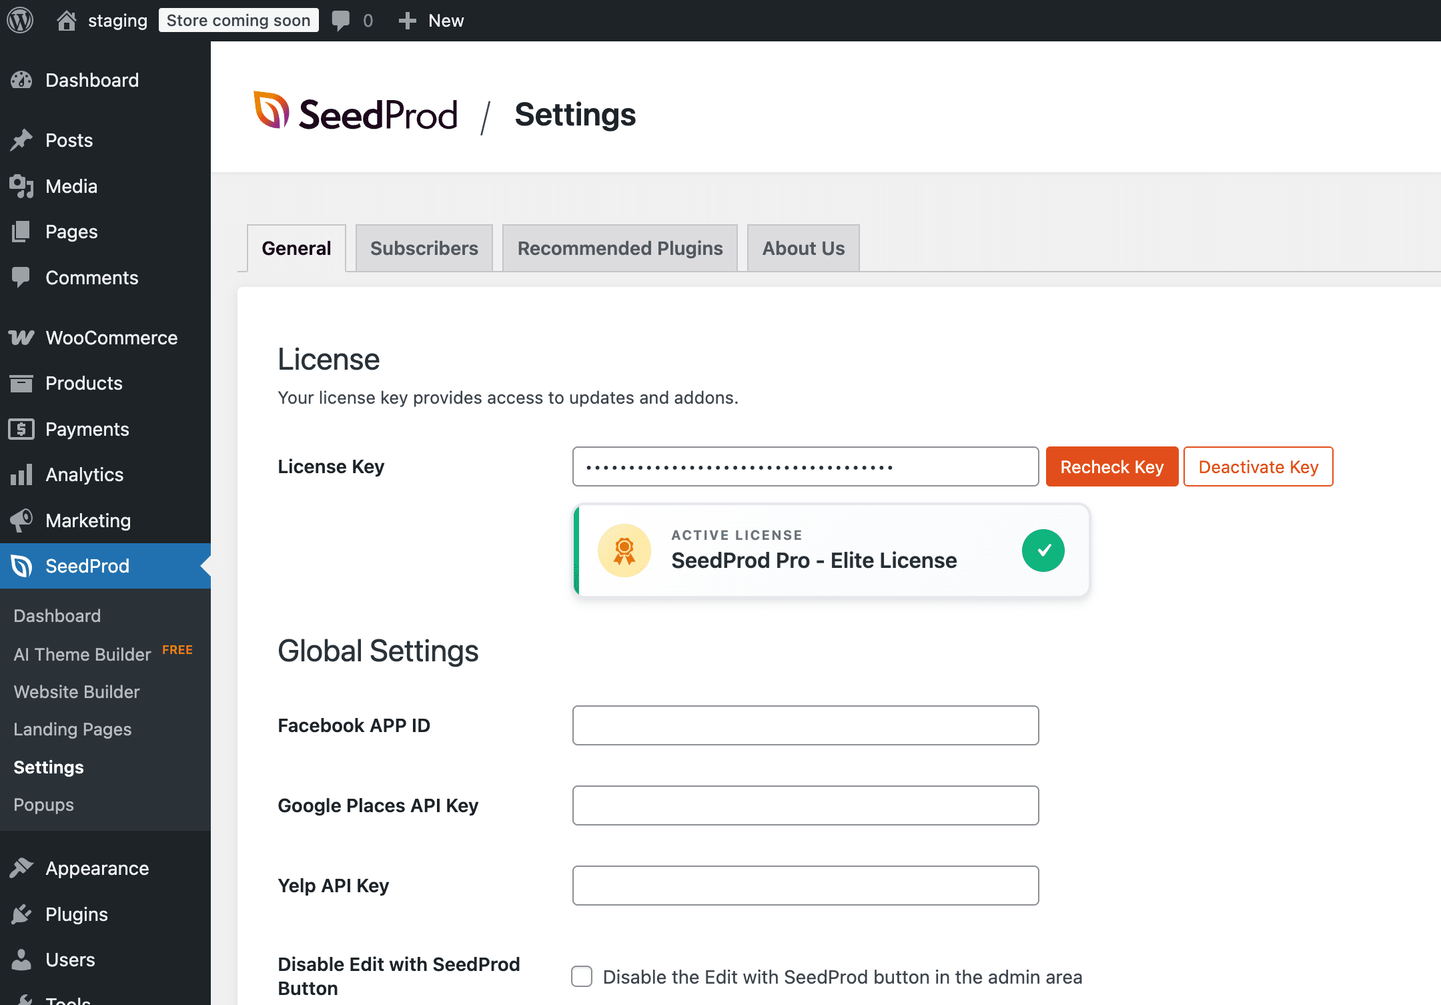View the About Us tab

click(x=803, y=248)
